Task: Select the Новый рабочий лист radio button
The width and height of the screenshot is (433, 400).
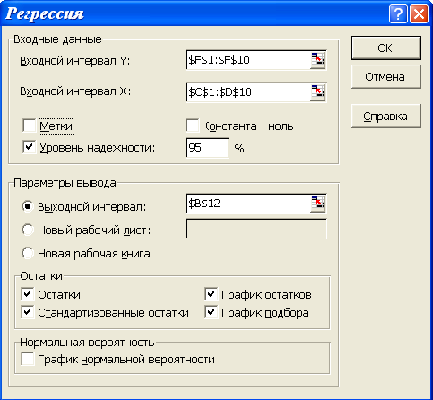Action: pos(28,230)
